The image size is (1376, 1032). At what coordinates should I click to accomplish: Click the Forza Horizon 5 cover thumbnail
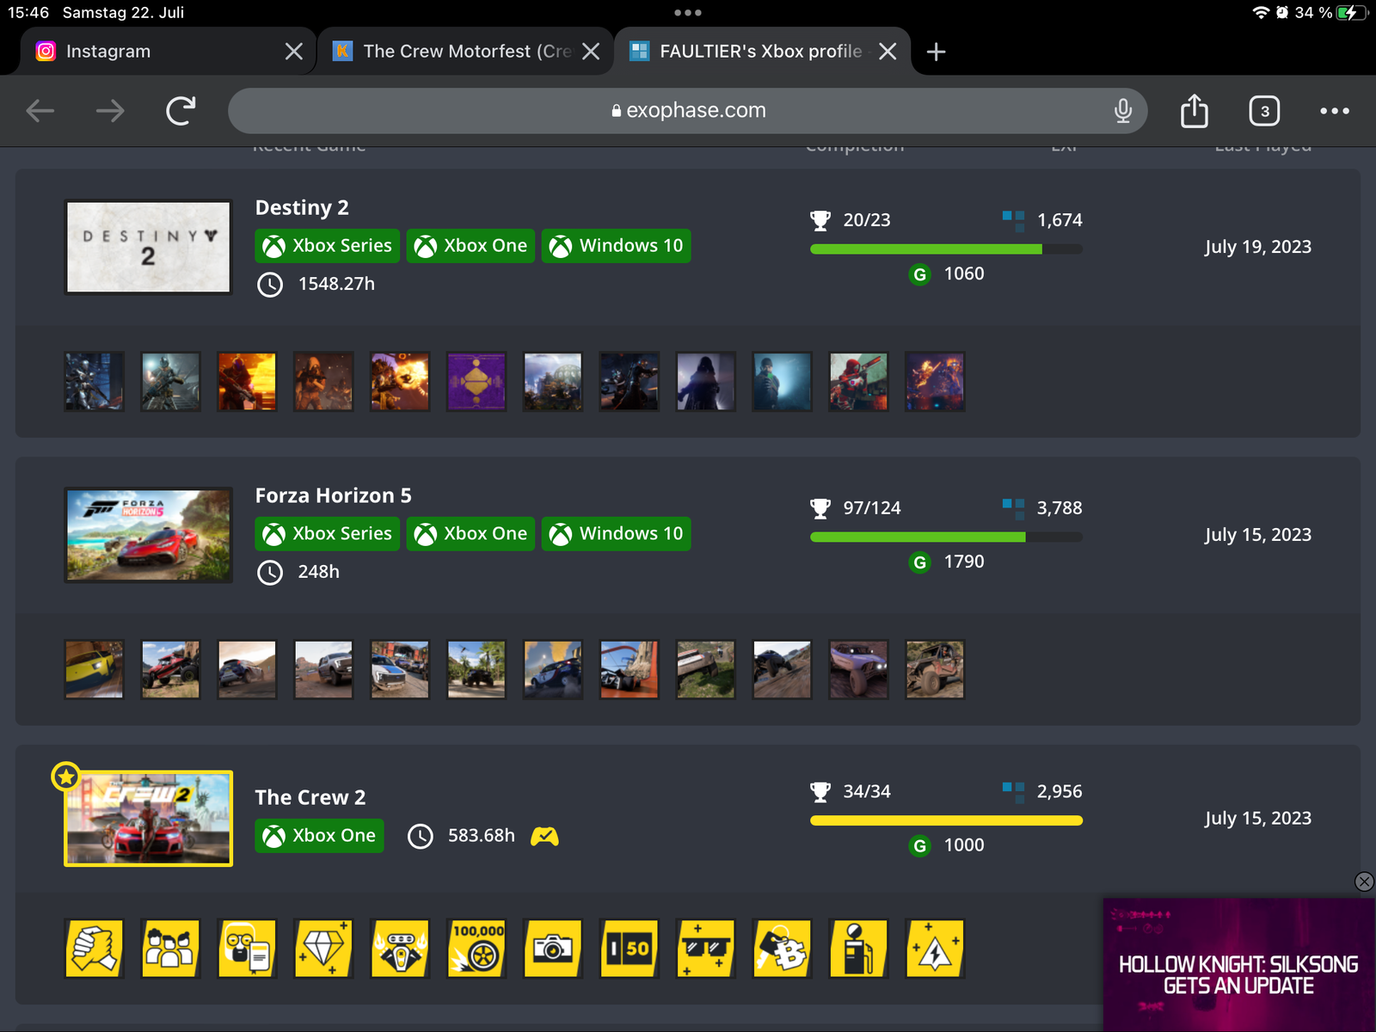tap(148, 535)
